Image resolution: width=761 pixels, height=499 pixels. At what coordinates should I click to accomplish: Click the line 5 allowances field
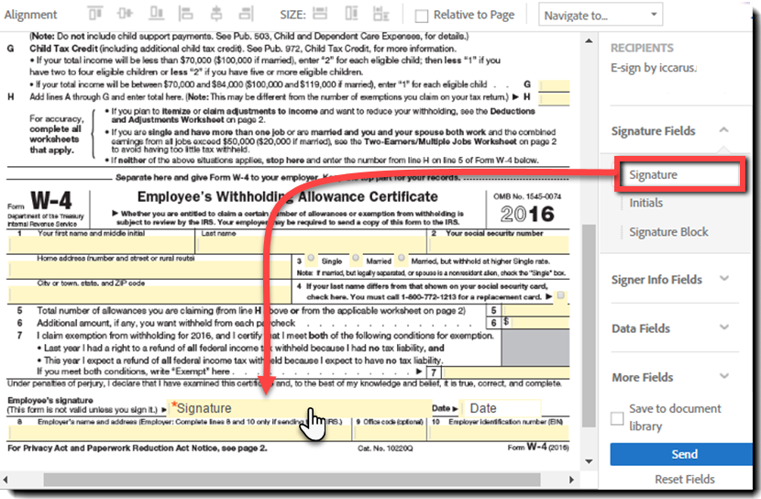pyautogui.click(x=535, y=310)
